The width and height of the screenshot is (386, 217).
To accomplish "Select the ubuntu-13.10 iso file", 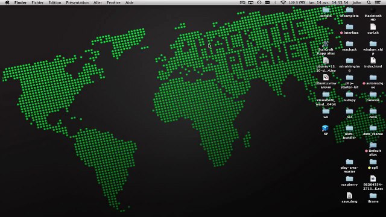I will [x=326, y=60].
